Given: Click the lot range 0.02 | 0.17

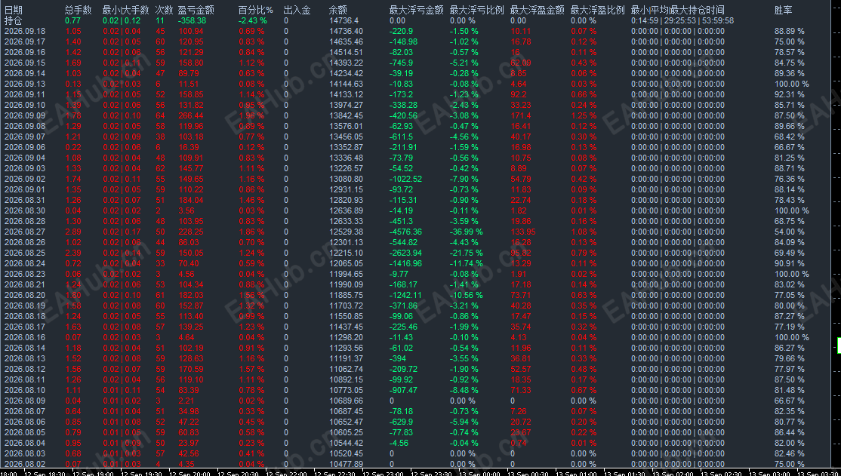Looking at the screenshot, I should pyautogui.click(x=122, y=232).
